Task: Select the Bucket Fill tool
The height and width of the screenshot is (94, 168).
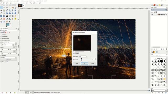Action: (x=10, y=16)
